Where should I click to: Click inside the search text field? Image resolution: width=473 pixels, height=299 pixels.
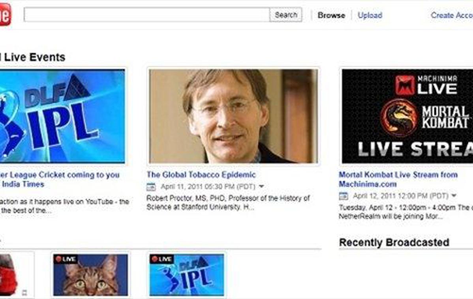(x=146, y=15)
